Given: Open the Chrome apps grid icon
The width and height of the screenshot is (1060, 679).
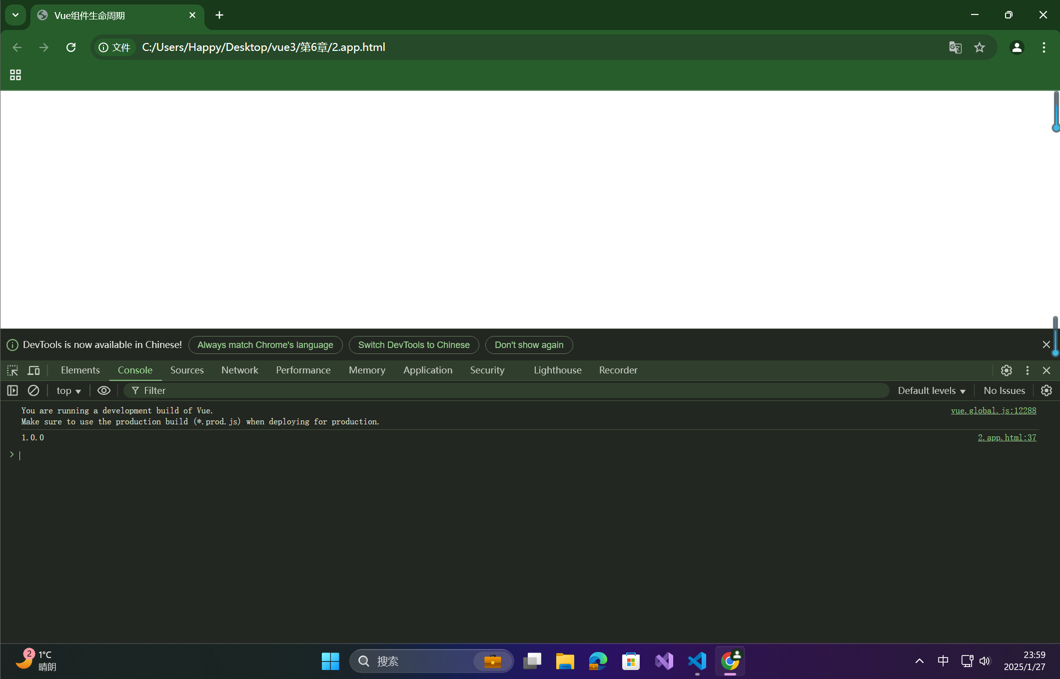Looking at the screenshot, I should click(15, 75).
